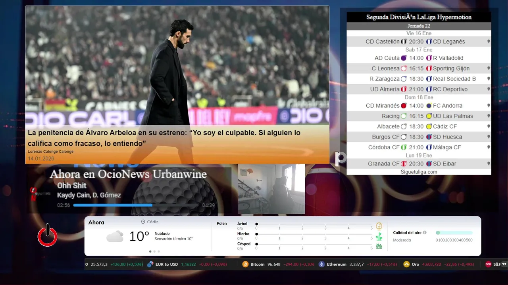Click the Segunda División LaLiga Hypermotion title
Viewport: 508px width, 285px height.
tap(419, 17)
